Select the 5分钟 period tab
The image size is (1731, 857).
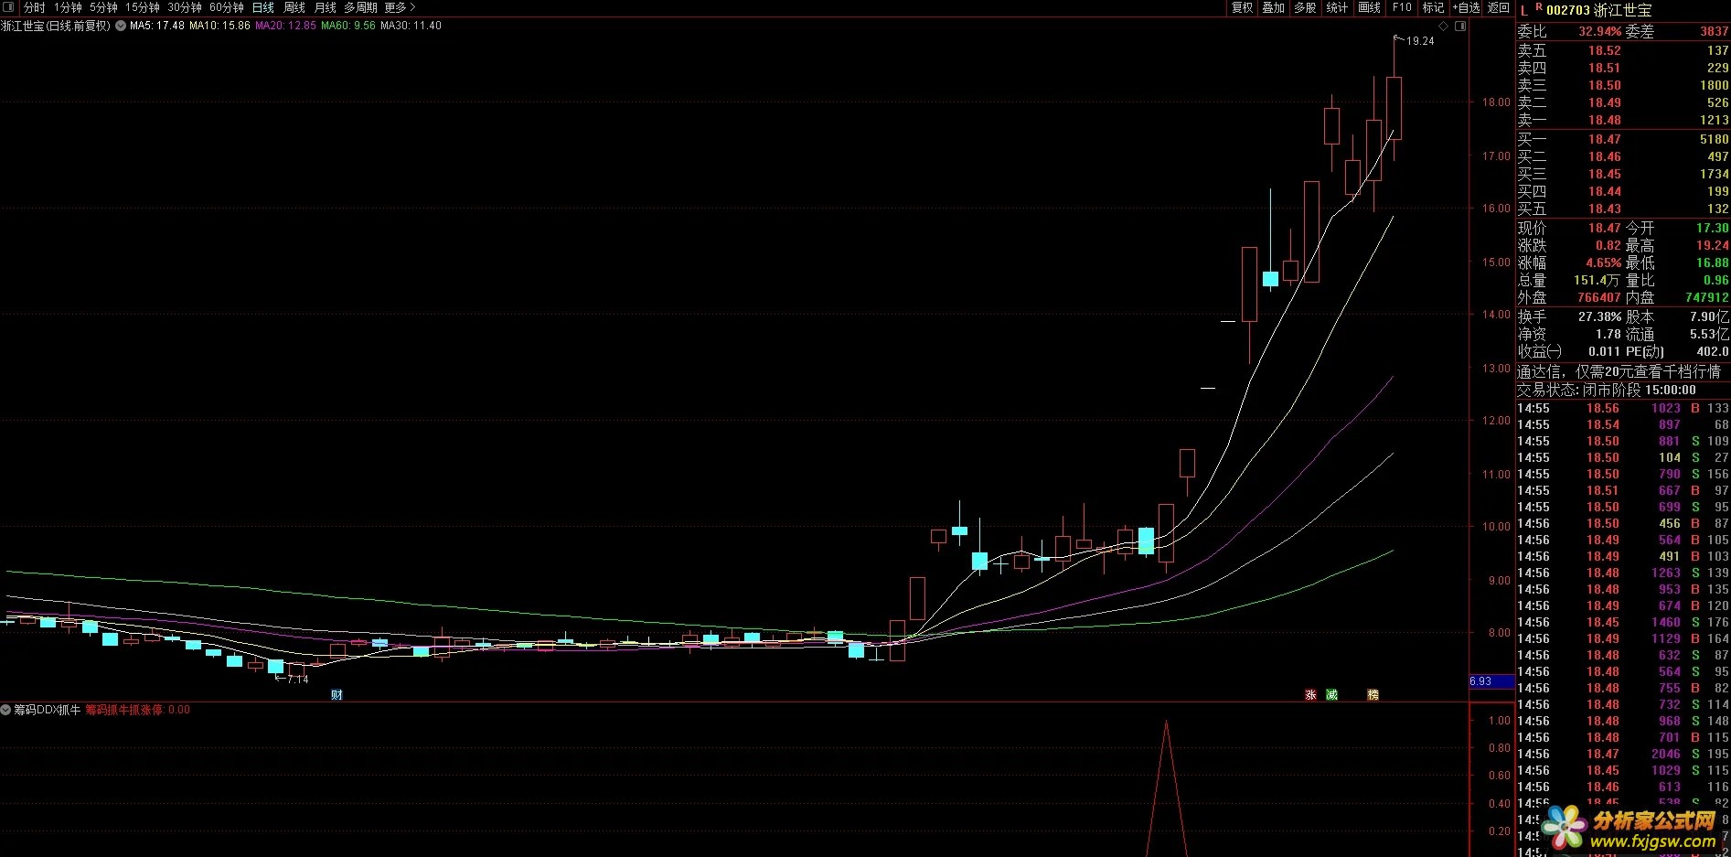(x=103, y=7)
